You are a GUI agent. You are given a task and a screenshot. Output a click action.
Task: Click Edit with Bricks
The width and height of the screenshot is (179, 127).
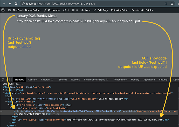120,10
